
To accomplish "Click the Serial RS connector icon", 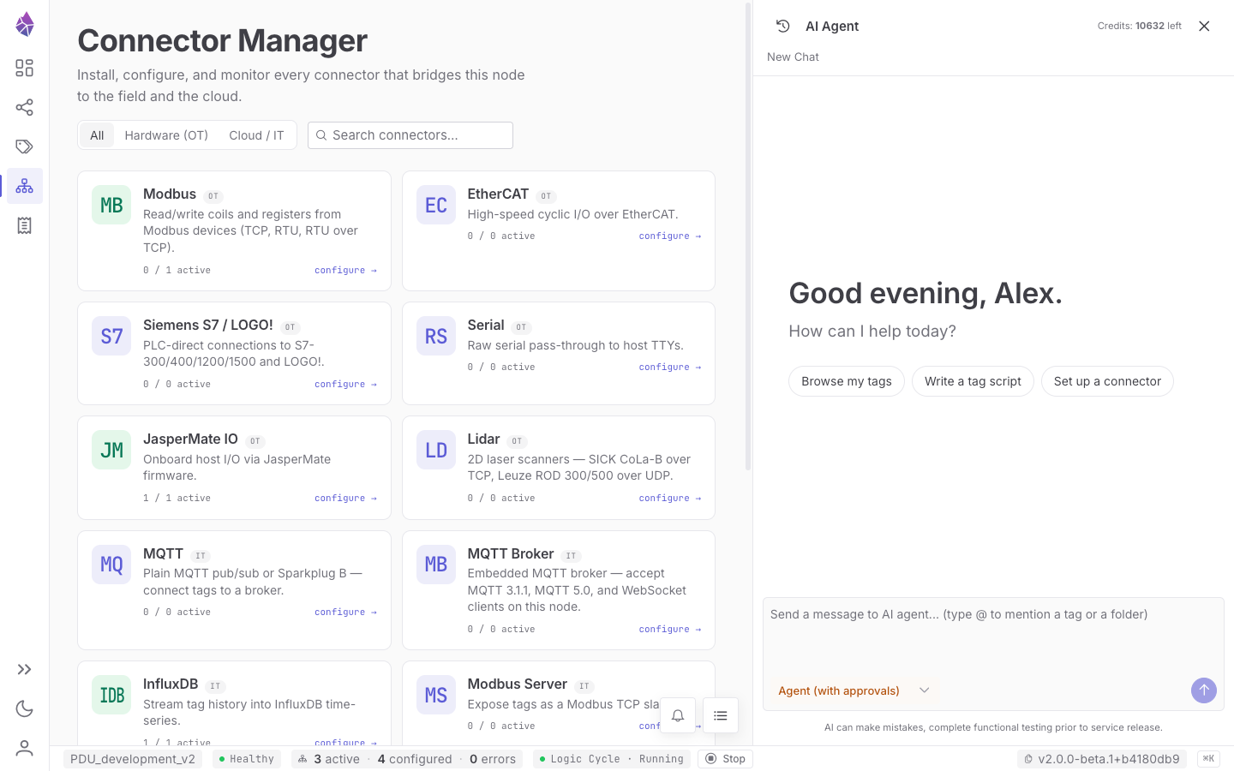I will [436, 336].
